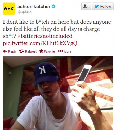This screenshot has width=116, height=132.
Task: Open the ashton kutcher profile name
Action: (x=34, y=7)
